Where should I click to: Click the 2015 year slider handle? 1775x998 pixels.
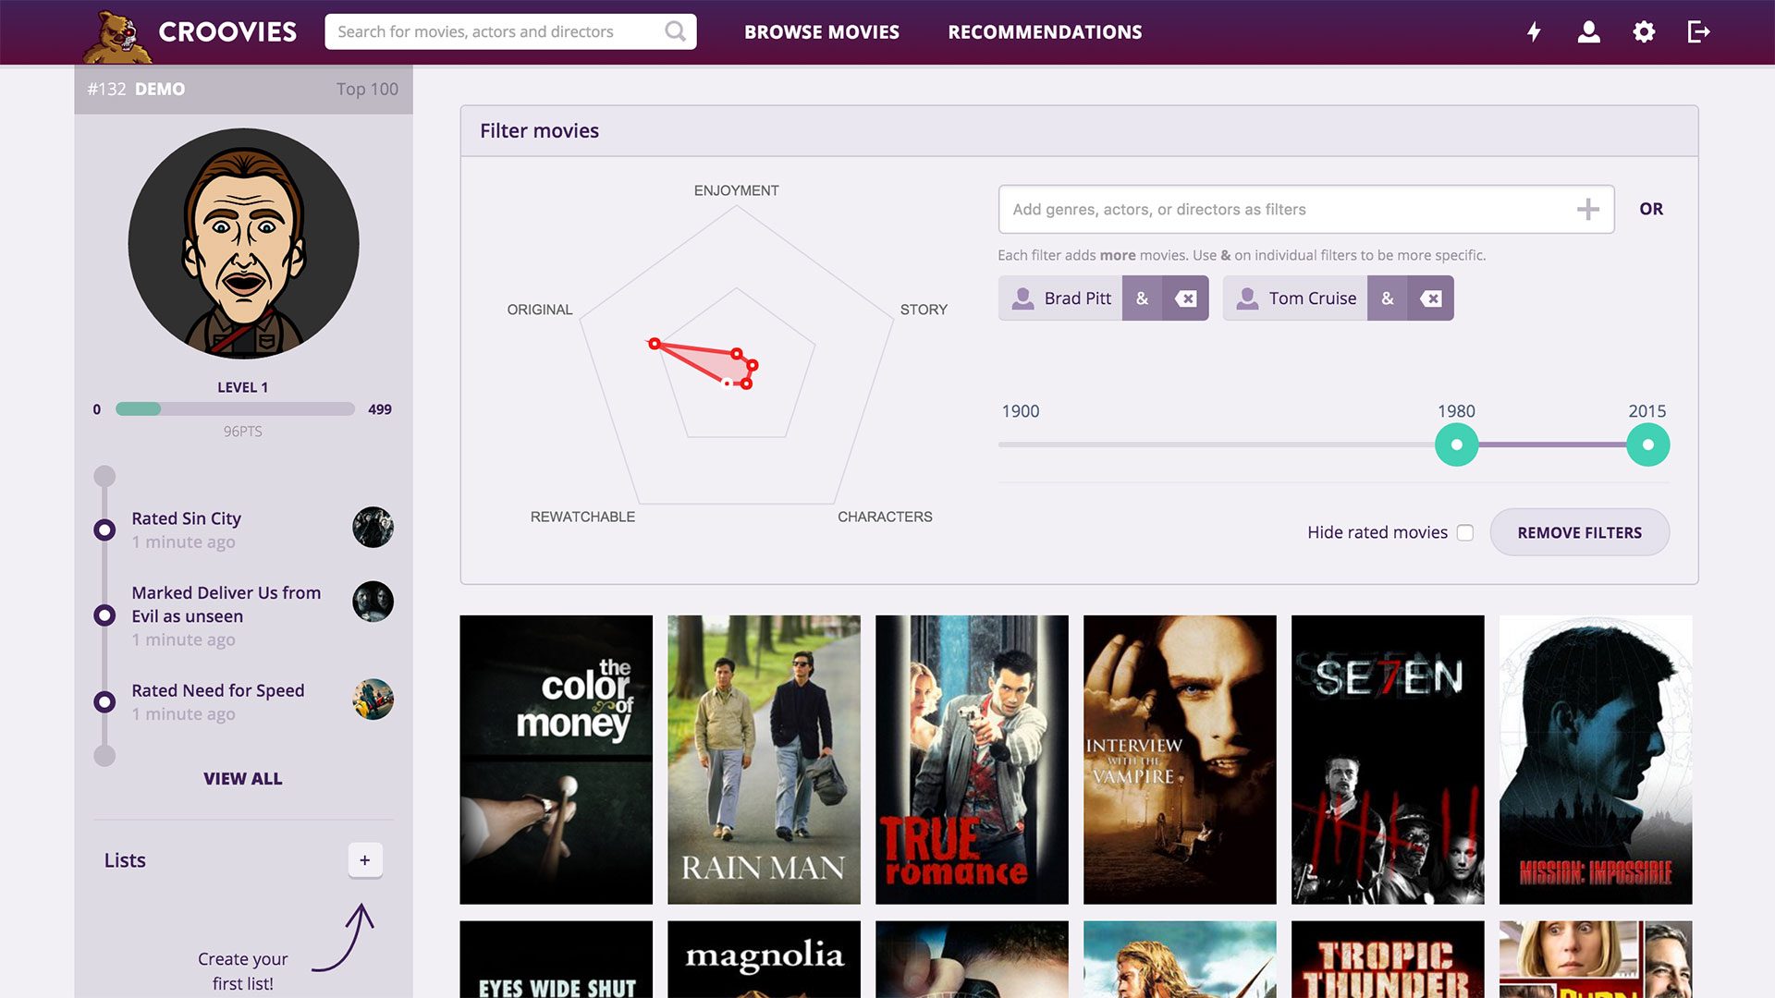pyautogui.click(x=1647, y=445)
